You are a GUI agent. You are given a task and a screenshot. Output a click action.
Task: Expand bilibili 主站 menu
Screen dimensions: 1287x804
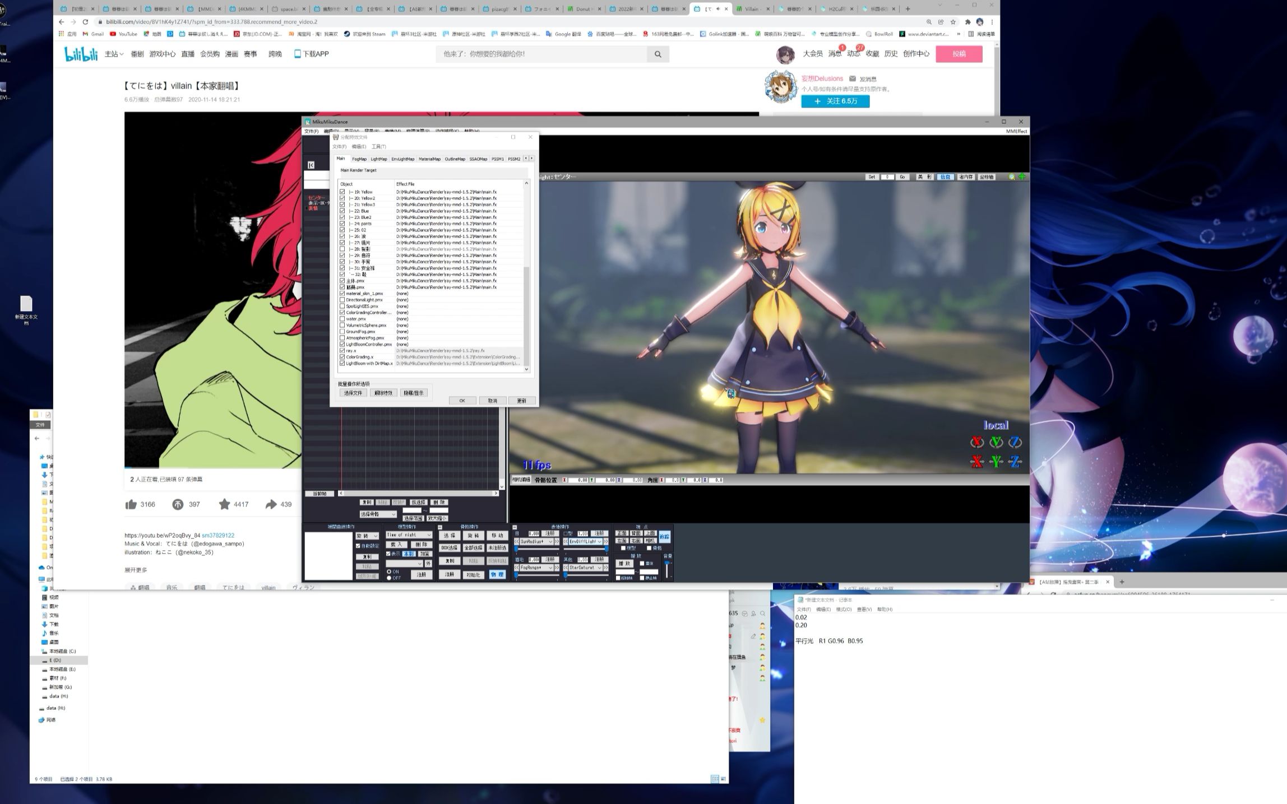114,54
